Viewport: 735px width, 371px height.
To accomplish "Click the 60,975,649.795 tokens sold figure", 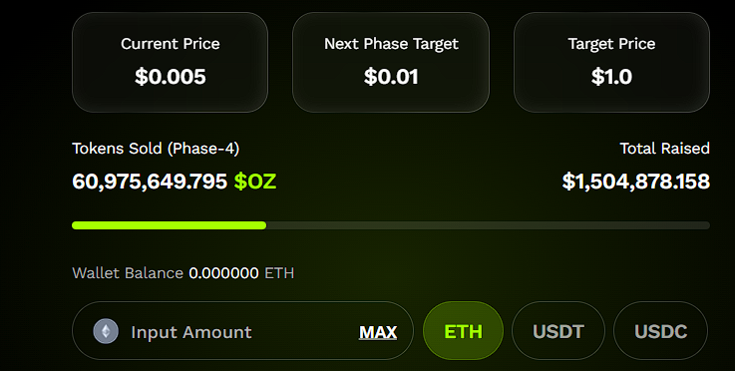I will point(150,182).
